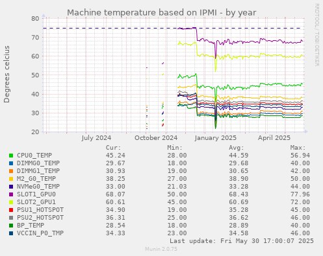Viewport: 323px width, 256px height.
Task: Click the 'July 2024' x-axis label
Action: pos(96,138)
